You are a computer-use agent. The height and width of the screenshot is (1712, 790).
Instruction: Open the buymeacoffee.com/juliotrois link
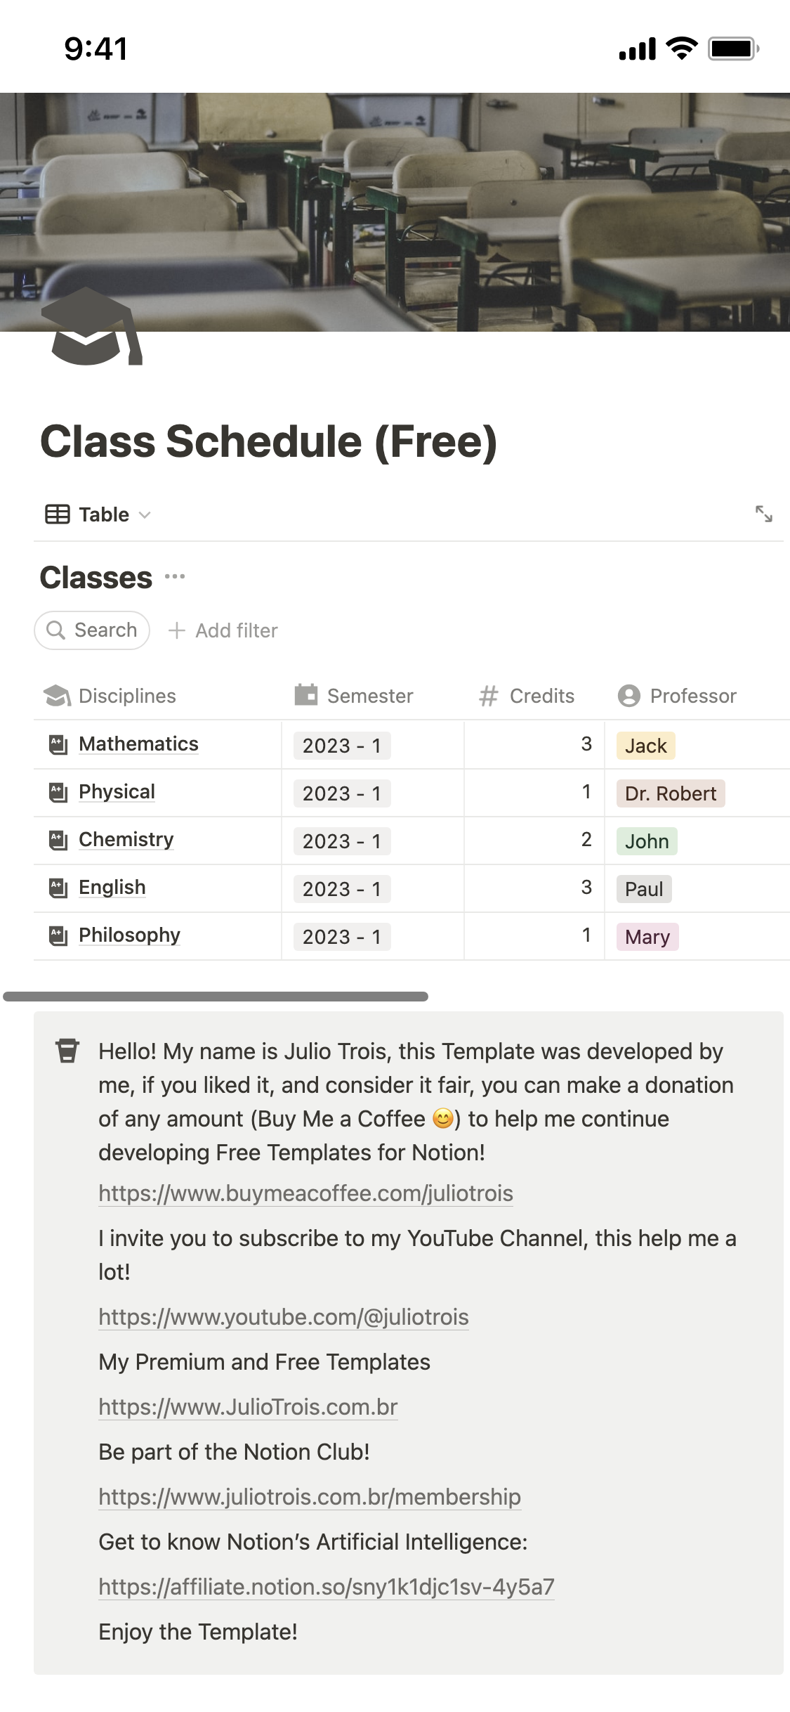(305, 1193)
